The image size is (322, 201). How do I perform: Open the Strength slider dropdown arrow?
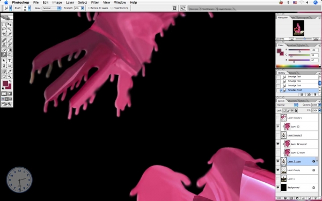pyautogui.click(x=82, y=8)
